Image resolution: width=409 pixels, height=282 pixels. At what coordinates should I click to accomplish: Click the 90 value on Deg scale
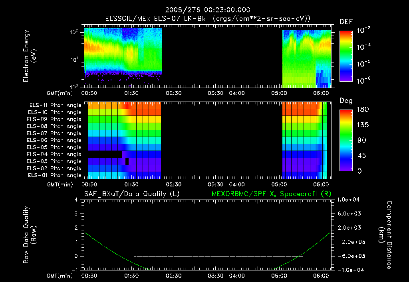click(x=362, y=140)
